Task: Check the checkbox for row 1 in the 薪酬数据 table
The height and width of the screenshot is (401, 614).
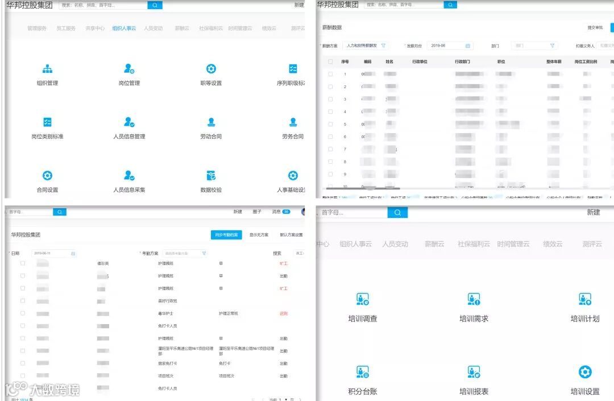Action: coord(330,74)
